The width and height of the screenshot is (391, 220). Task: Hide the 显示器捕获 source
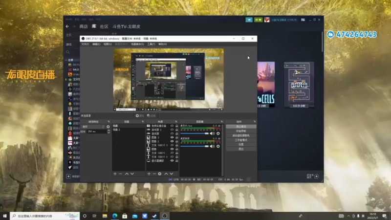172,161
